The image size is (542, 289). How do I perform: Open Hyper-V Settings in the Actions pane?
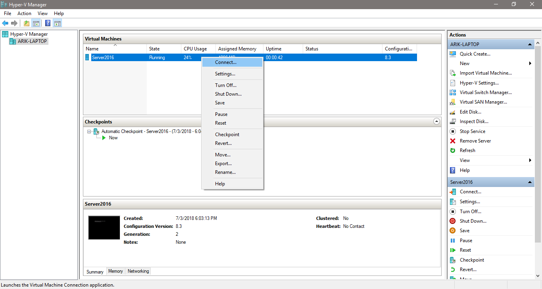click(479, 83)
